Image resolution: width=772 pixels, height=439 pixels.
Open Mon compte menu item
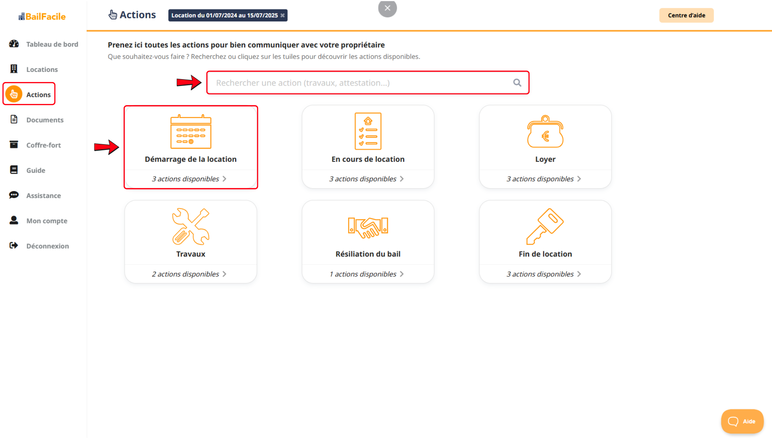click(47, 221)
